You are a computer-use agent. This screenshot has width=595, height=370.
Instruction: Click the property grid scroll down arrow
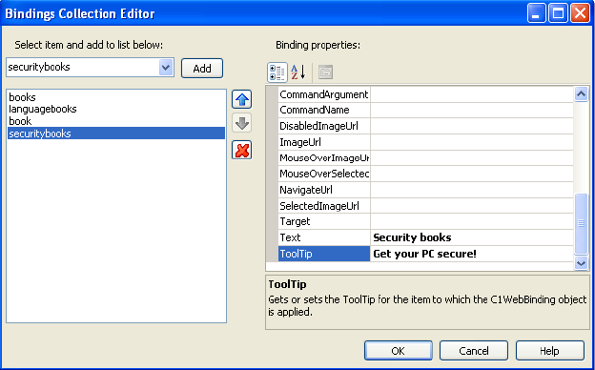coord(581,262)
